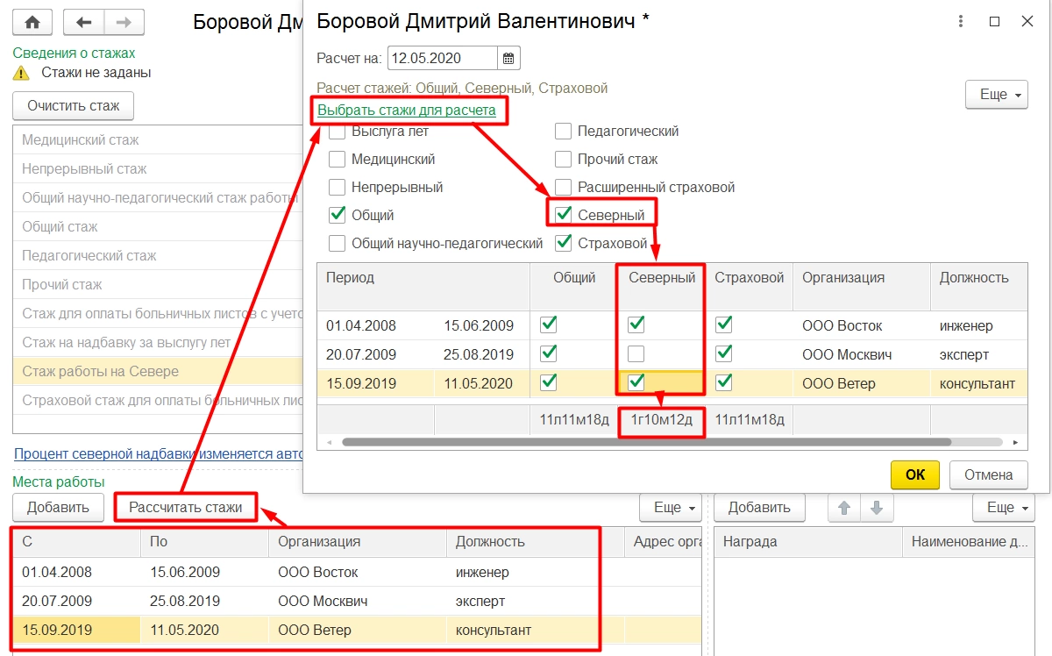The width and height of the screenshot is (1052, 656).
Task: Check Расширенный страховой checkbox
Action: coord(563,188)
